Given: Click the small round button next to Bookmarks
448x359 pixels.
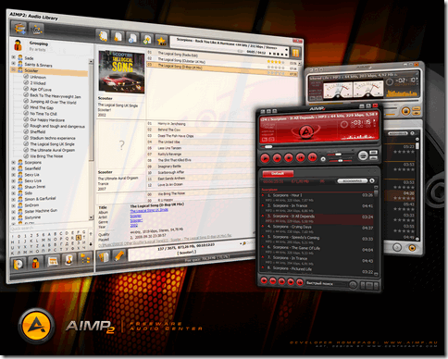Looking at the screenshot, I should click(x=372, y=180).
